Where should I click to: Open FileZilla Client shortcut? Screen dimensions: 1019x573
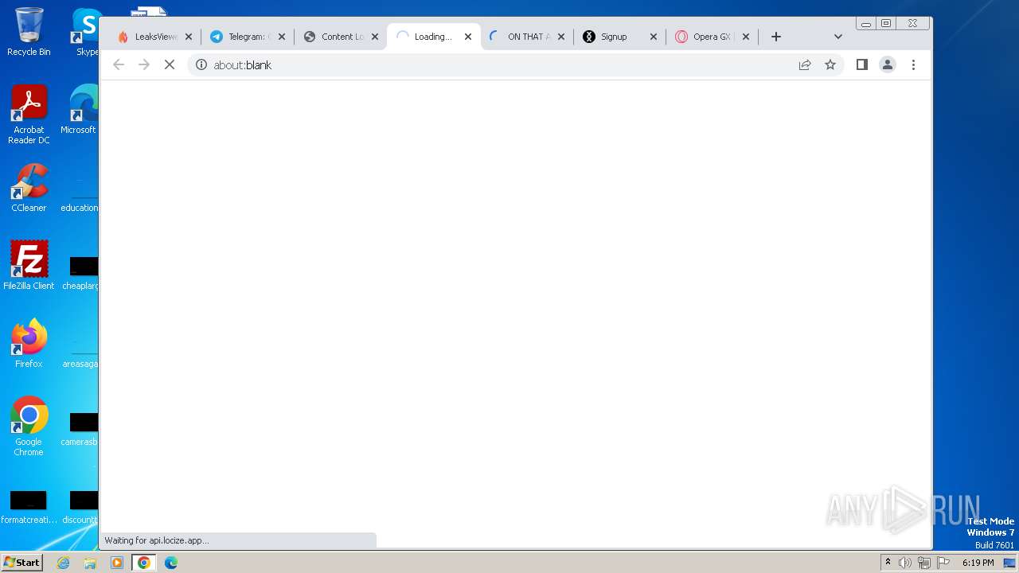(29, 265)
